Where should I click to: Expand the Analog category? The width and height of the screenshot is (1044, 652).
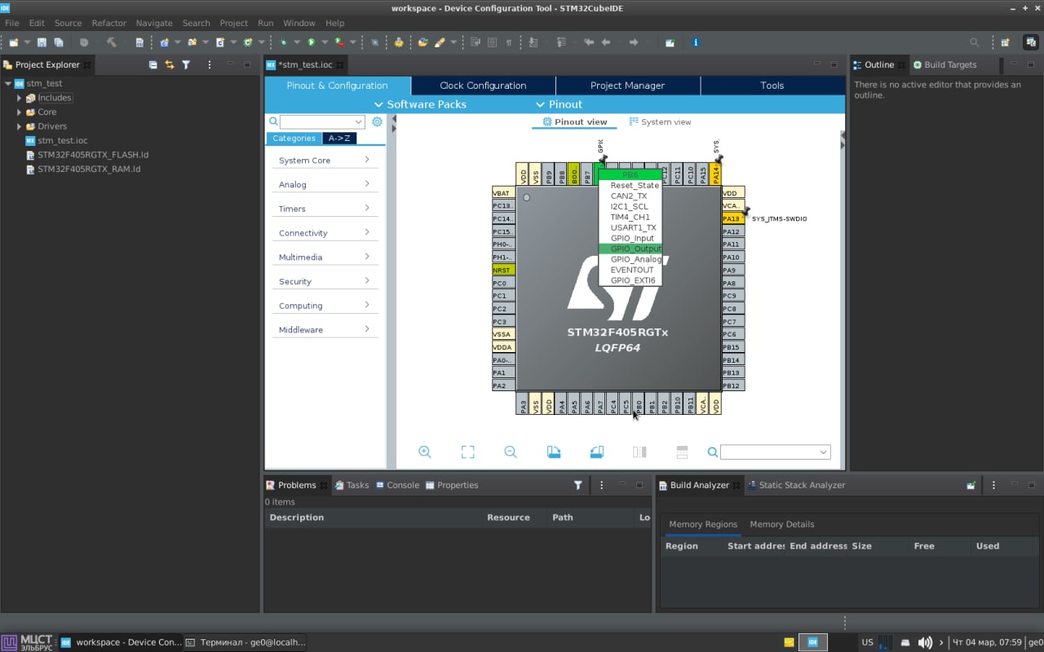coord(325,185)
